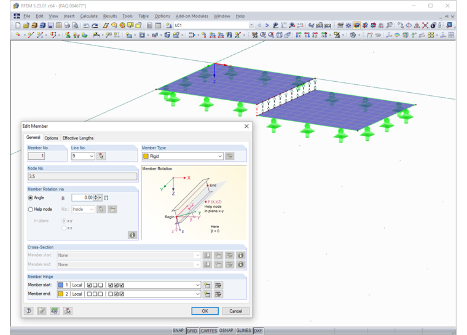Click the new line tool icon

31,35
